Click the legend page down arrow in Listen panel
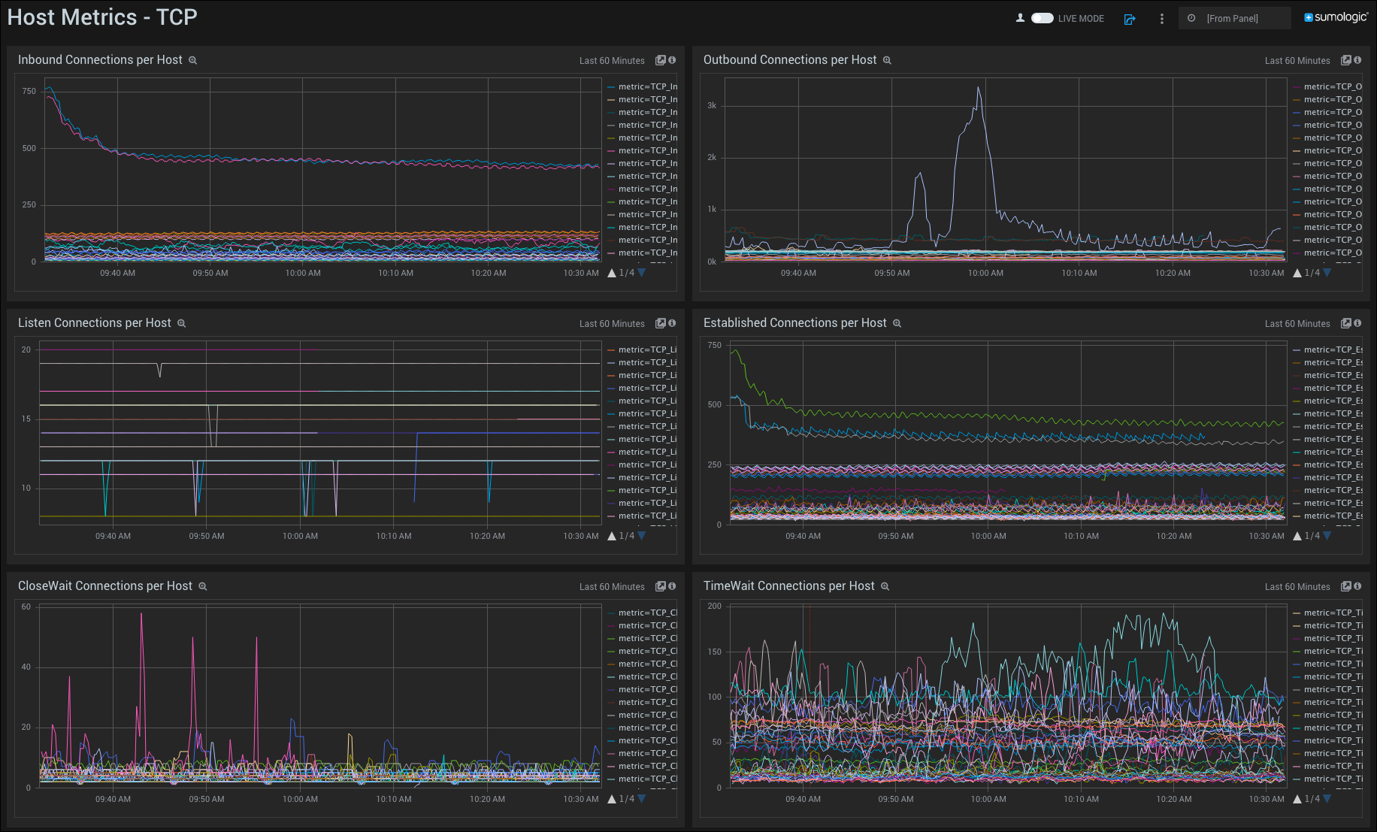Viewport: 1377px width, 832px height. coord(640,536)
